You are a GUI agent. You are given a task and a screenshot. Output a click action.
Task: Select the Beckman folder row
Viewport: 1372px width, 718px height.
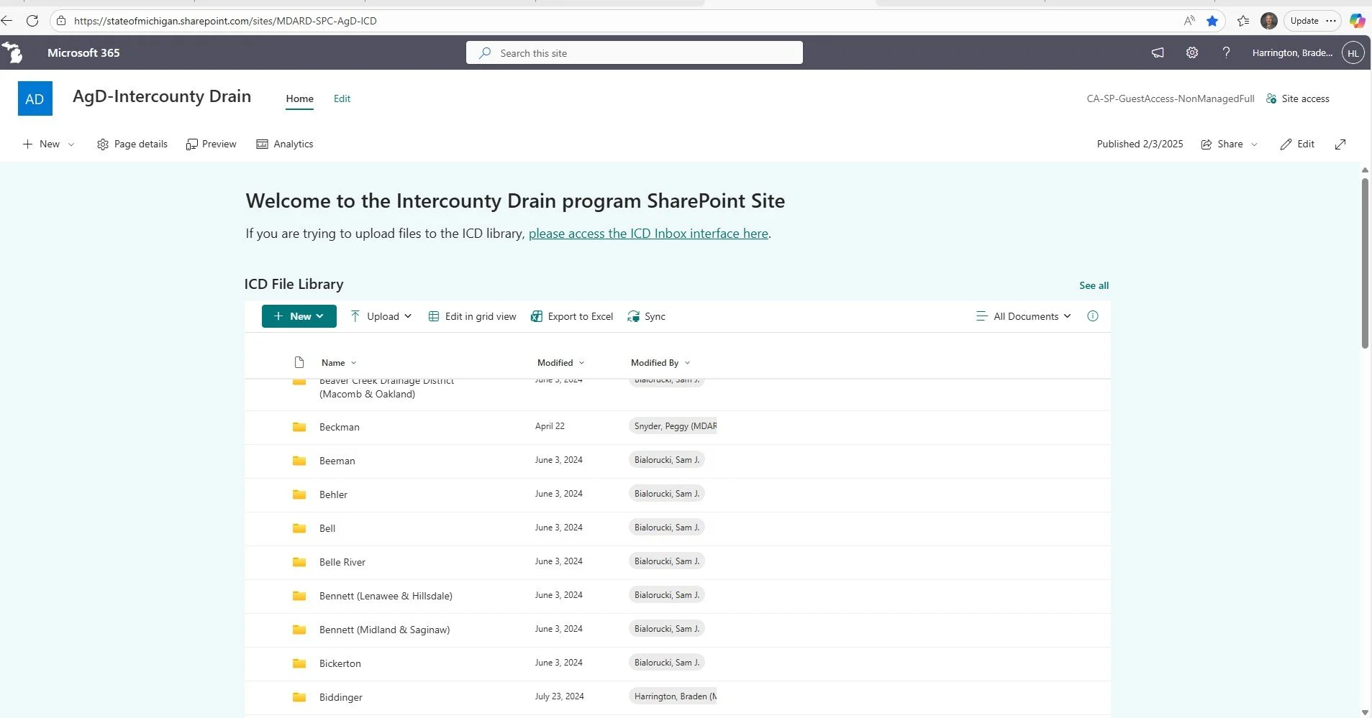pos(339,426)
